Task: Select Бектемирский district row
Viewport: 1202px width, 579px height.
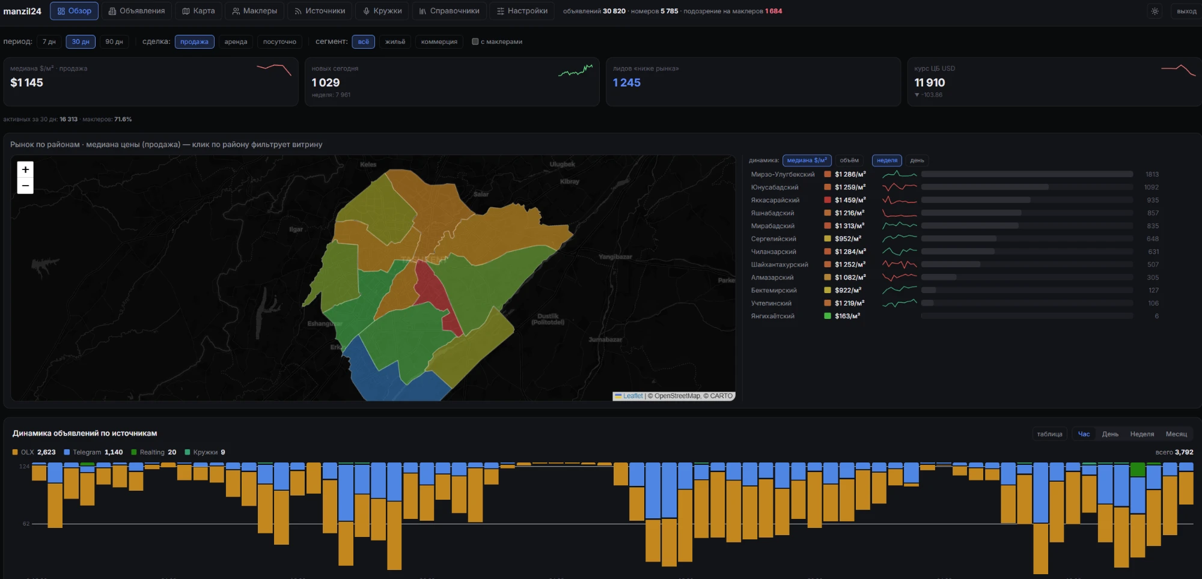Action: [x=954, y=290]
